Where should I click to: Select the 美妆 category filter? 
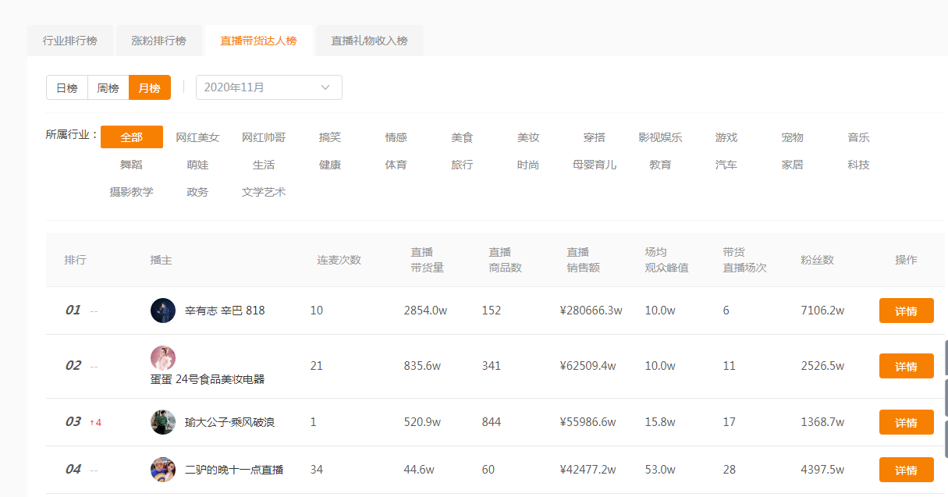[527, 137]
